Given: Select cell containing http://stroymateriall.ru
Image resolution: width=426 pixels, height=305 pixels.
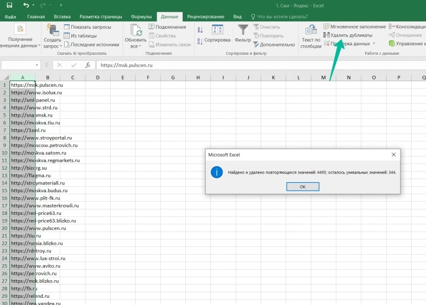Looking at the screenshot, I should point(23,183).
